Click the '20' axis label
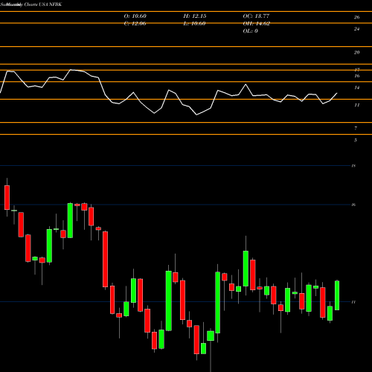 [x=356, y=52]
